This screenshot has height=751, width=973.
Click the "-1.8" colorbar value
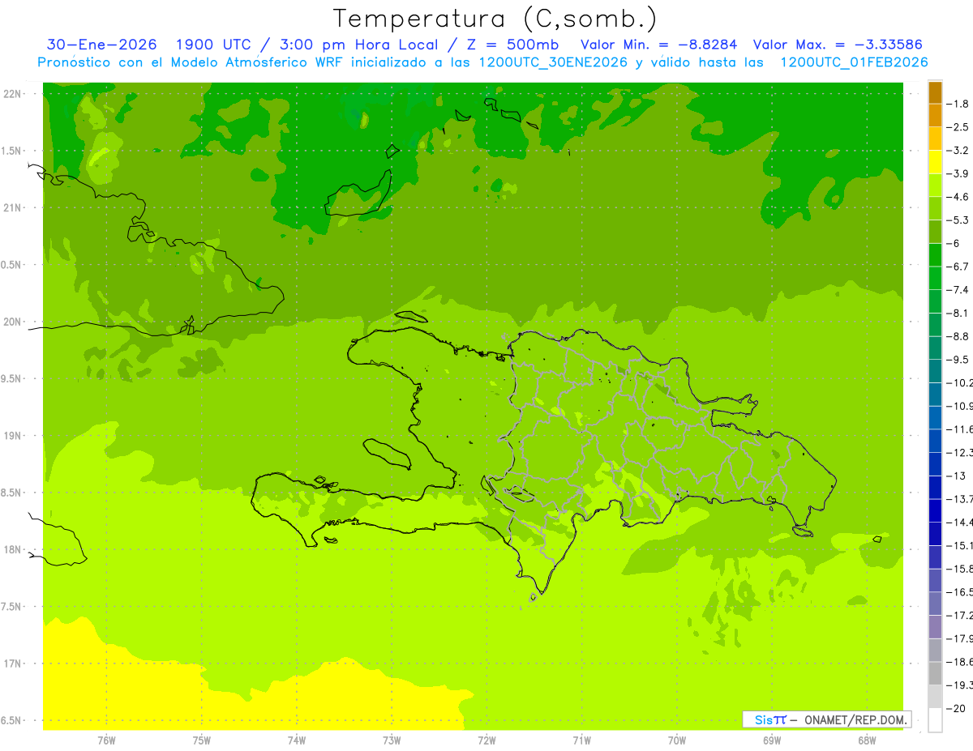[x=959, y=104]
